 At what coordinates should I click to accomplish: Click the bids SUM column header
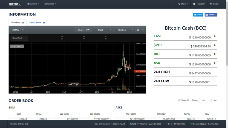pyautogui.click(x=18, y=114)
